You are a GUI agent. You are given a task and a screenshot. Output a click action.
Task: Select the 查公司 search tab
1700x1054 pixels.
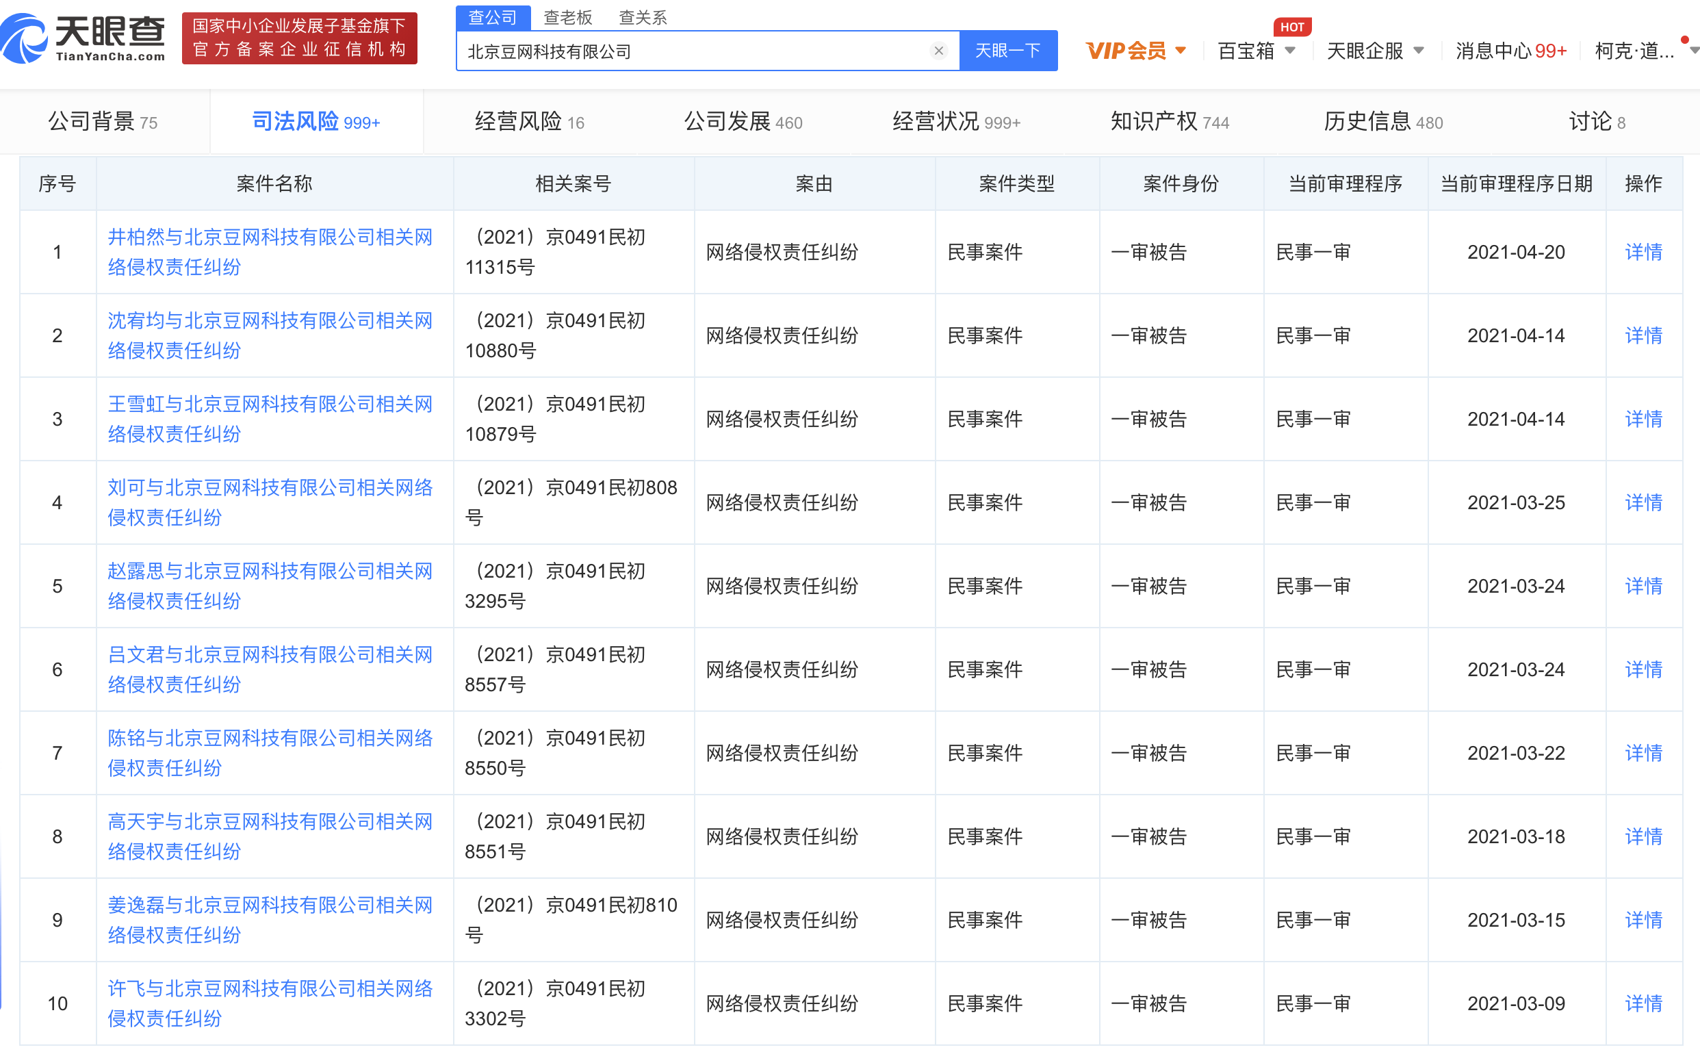tap(493, 17)
